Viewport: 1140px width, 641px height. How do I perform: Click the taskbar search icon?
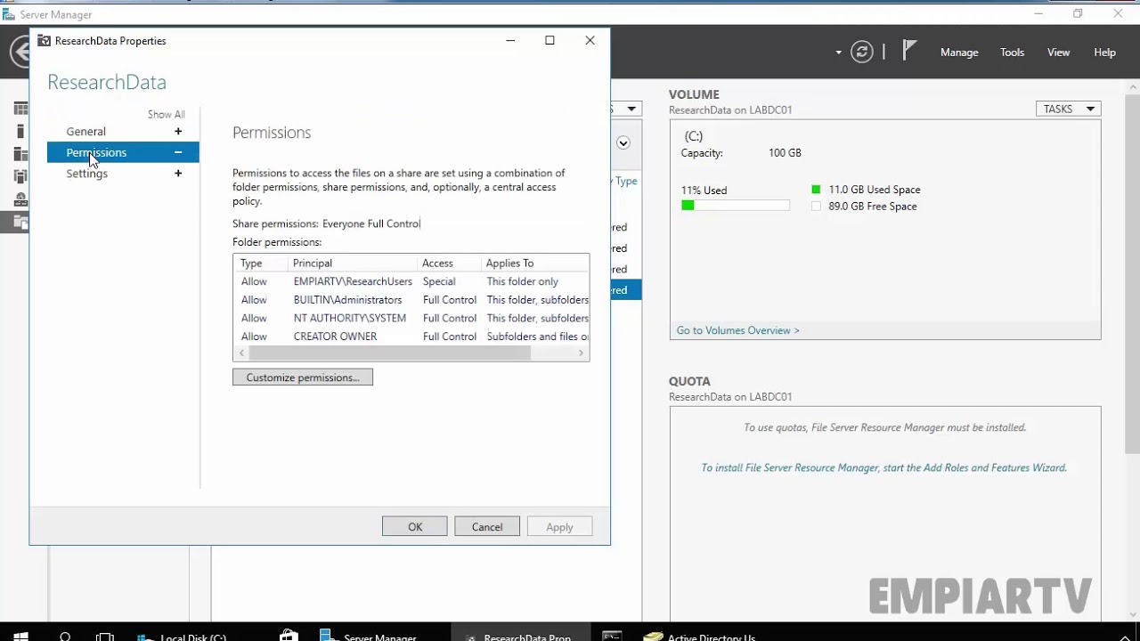pyautogui.click(x=65, y=637)
